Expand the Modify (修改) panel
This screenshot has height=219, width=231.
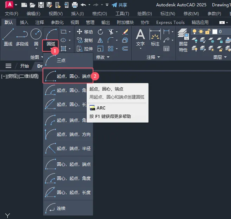point(103,57)
